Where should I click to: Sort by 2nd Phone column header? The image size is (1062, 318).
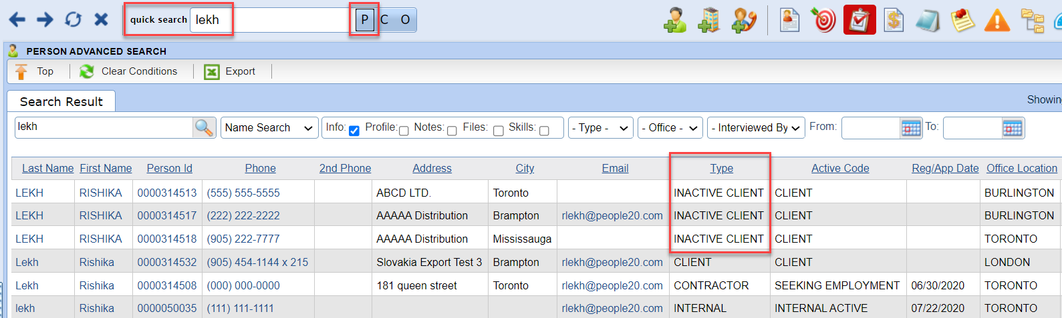345,169
